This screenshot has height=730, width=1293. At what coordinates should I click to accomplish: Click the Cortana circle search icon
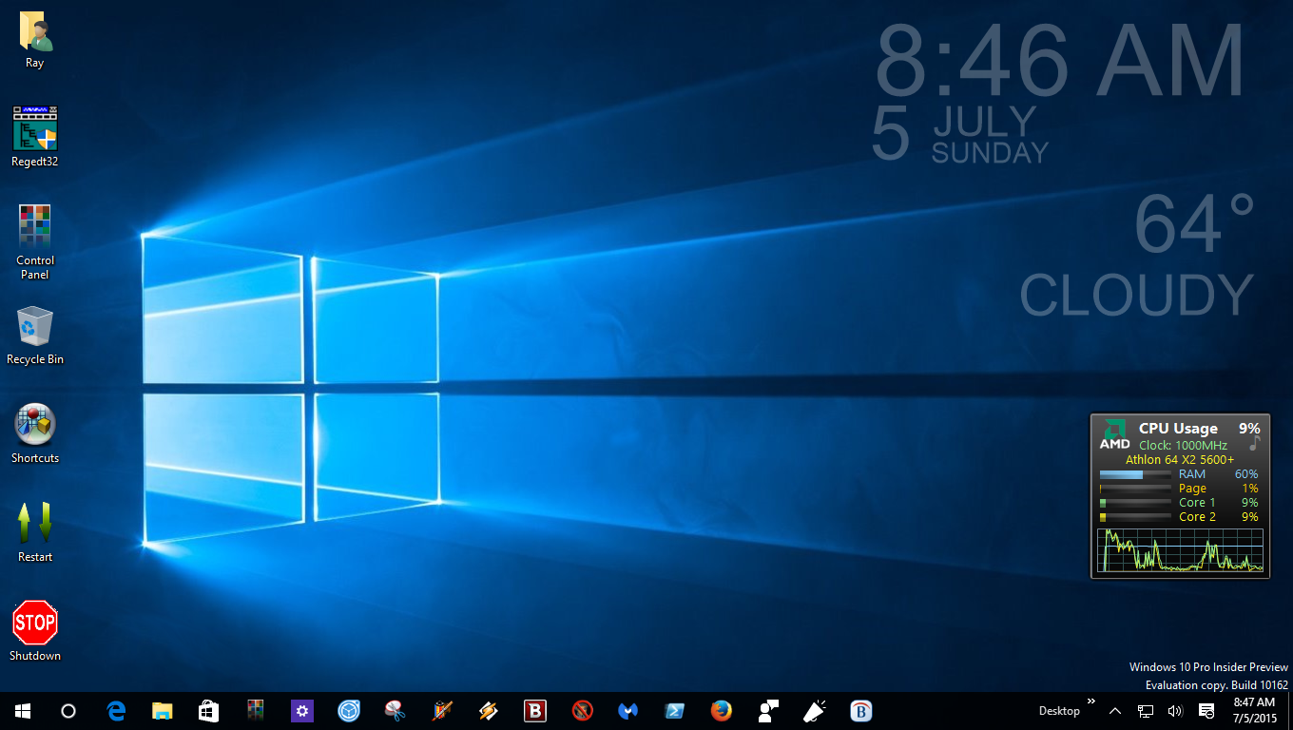[68, 710]
